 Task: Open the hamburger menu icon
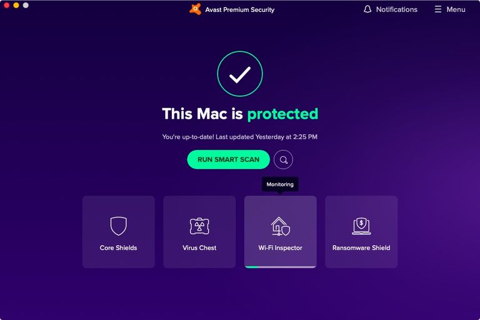coord(438,9)
